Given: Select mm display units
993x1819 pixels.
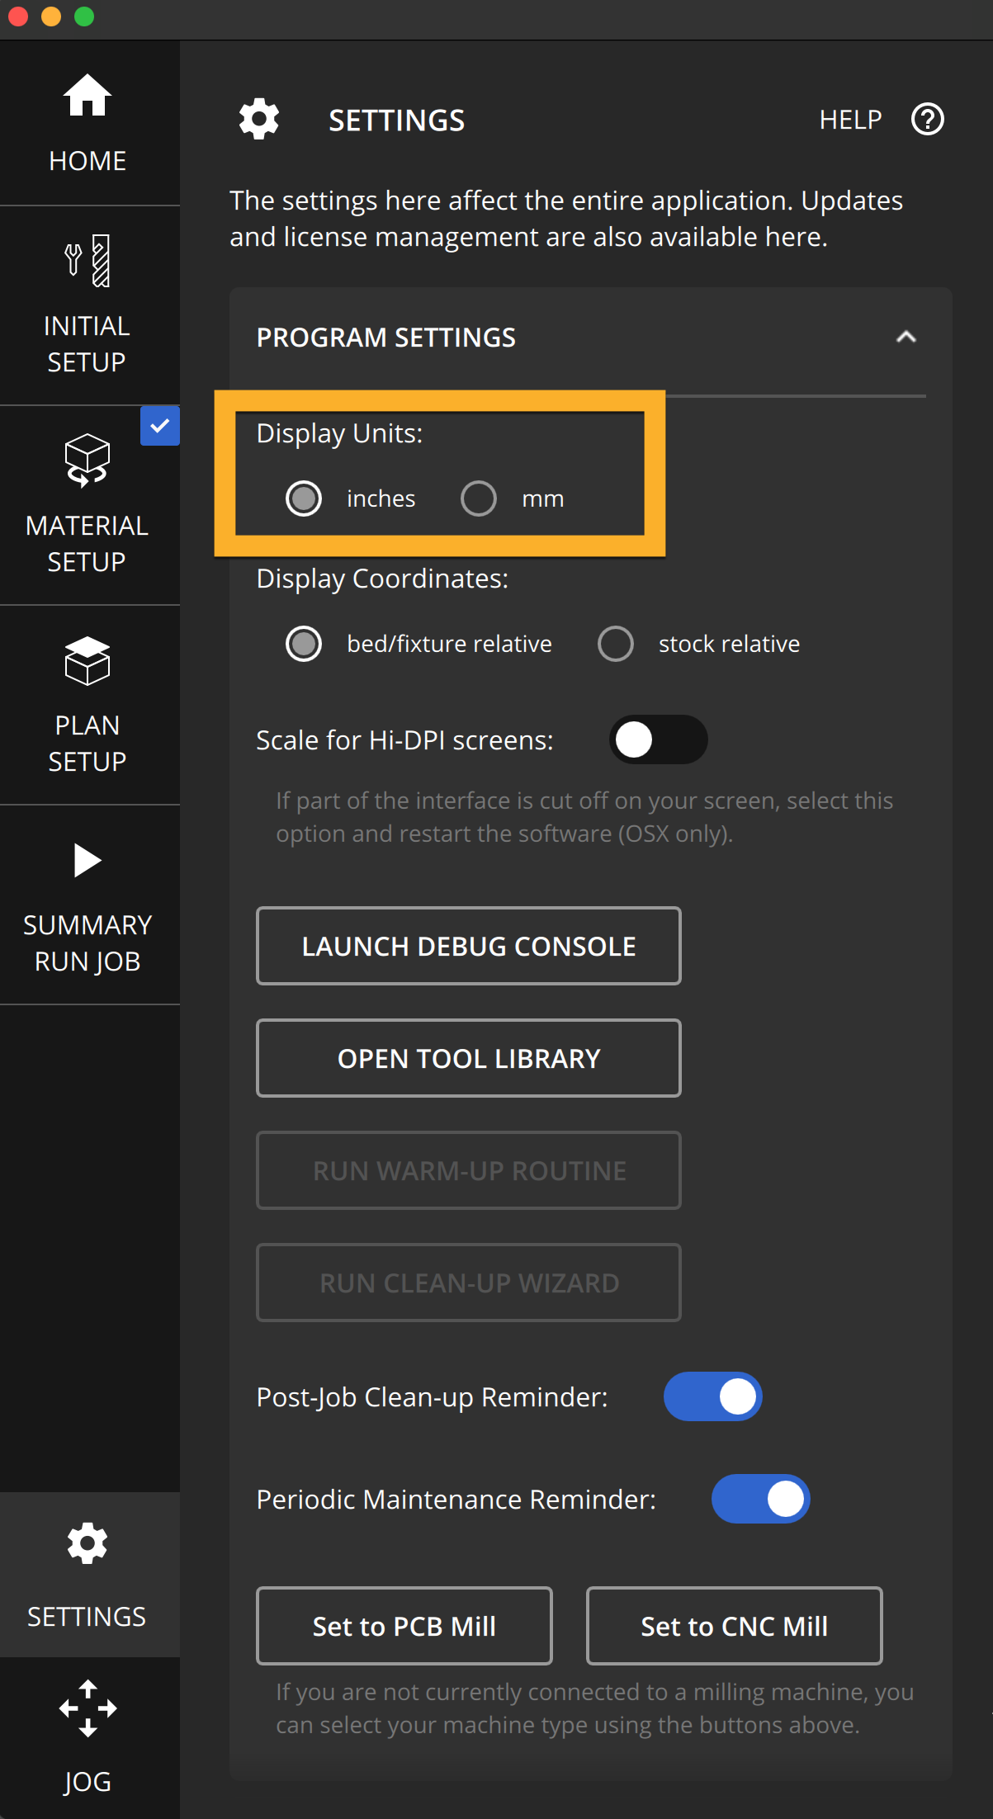Looking at the screenshot, I should [x=479, y=498].
